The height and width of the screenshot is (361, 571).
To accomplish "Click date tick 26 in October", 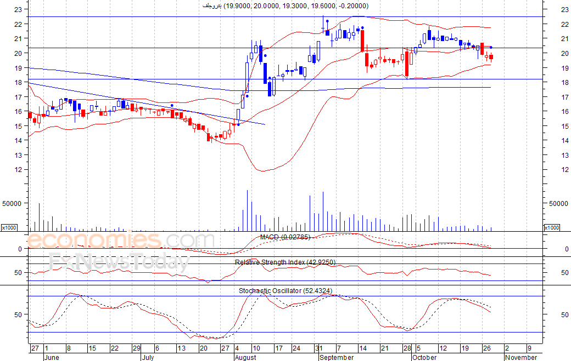I will [x=487, y=348].
